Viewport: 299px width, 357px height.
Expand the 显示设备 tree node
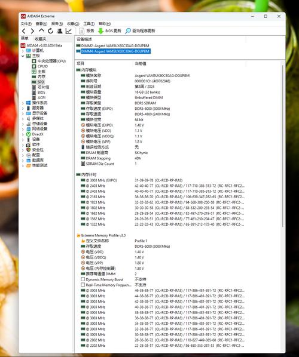23,113
